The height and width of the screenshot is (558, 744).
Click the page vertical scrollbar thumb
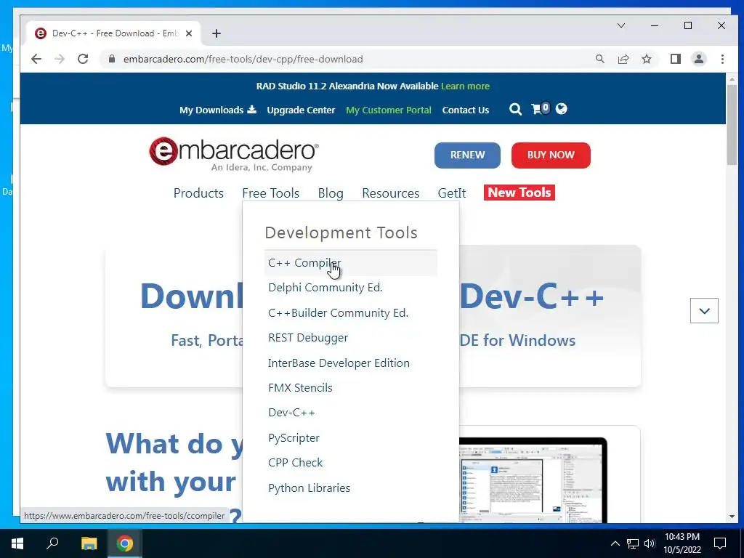(732, 125)
